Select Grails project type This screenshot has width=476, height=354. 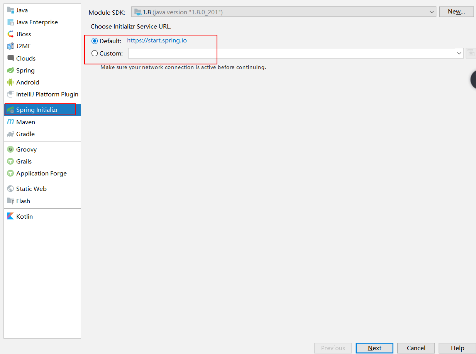pos(42,161)
